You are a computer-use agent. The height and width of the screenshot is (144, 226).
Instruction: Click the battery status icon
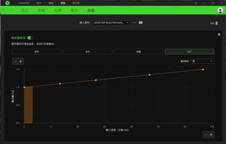pos(217,23)
